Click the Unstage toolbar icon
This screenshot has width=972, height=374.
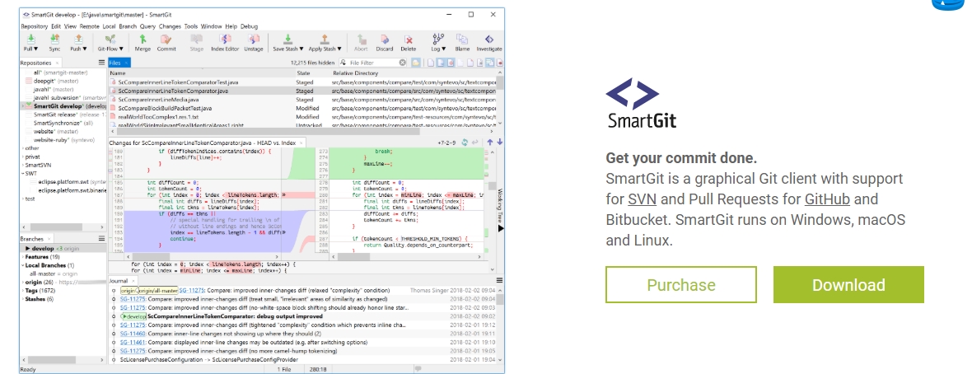pos(254,41)
